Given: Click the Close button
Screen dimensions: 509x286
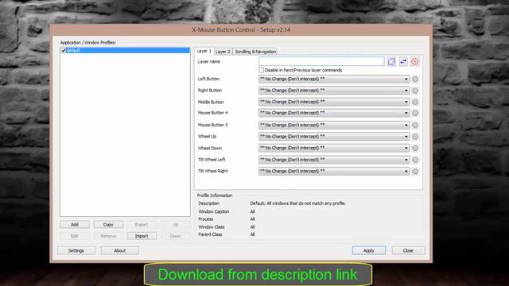Looking at the screenshot, I should [408, 251].
